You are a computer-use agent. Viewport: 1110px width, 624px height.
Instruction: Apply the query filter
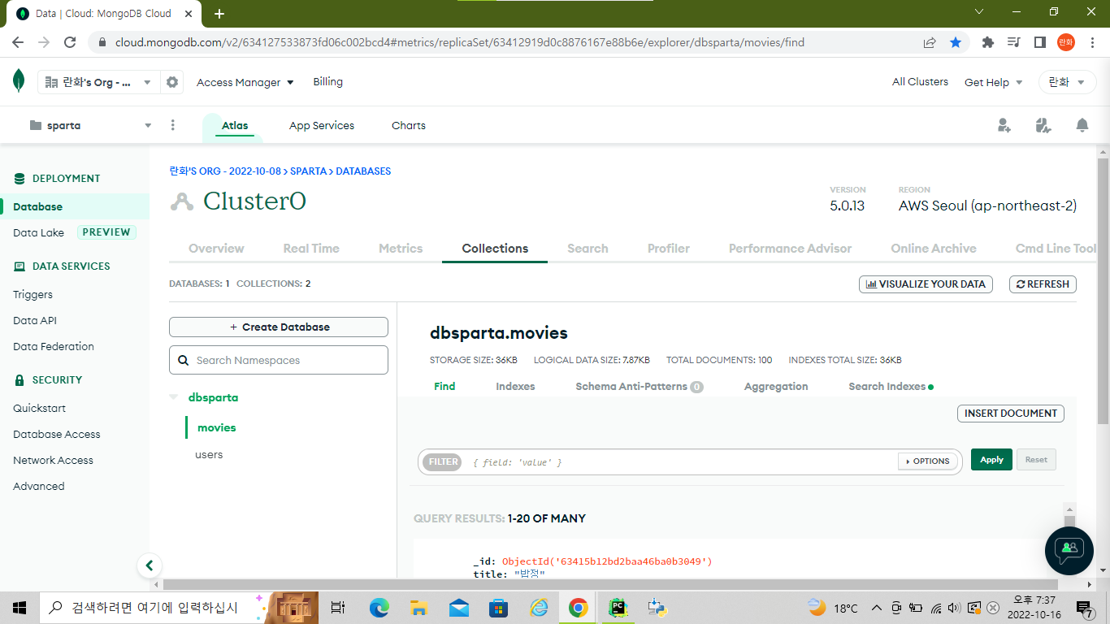[x=992, y=460]
